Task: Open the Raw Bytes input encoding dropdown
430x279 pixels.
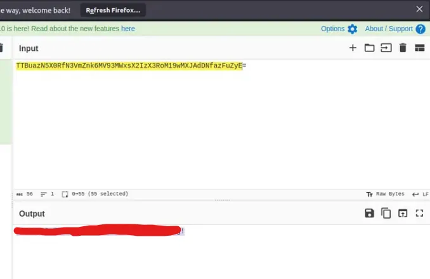Action: [x=385, y=194]
